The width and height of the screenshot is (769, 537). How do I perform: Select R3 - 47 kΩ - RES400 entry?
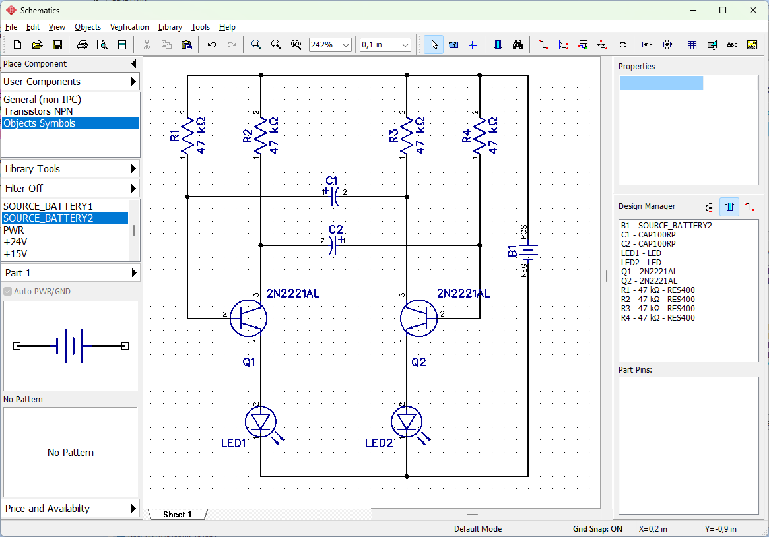[657, 309]
